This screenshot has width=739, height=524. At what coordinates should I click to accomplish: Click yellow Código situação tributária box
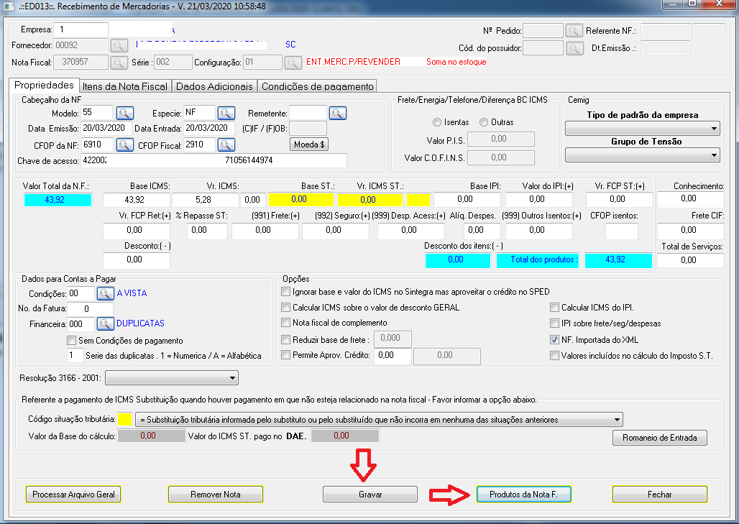(125, 419)
